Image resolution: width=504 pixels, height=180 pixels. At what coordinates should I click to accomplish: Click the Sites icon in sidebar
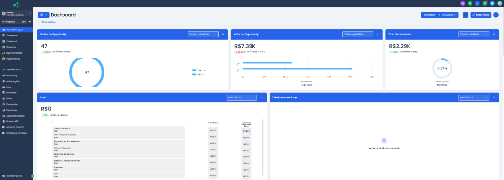pos(3,87)
